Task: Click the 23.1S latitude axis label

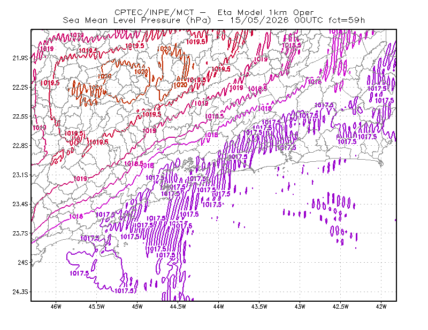Action: coord(20,175)
